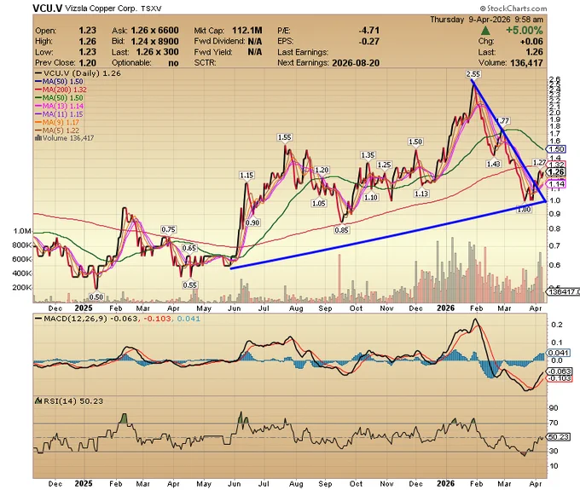The image size is (580, 490).
Task: Click the MA(9) 1.17 legend entry
Action: click(57, 123)
